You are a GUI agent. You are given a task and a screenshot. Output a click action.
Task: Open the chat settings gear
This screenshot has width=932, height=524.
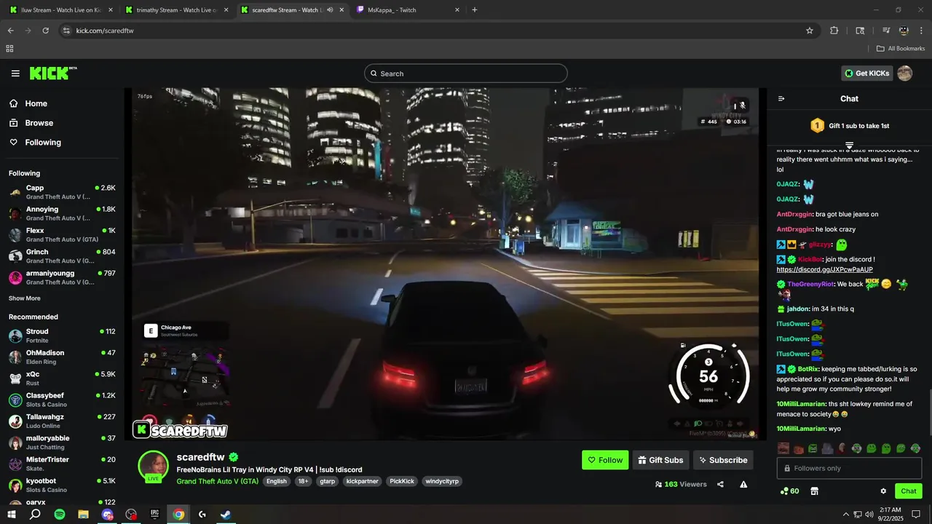point(883,491)
